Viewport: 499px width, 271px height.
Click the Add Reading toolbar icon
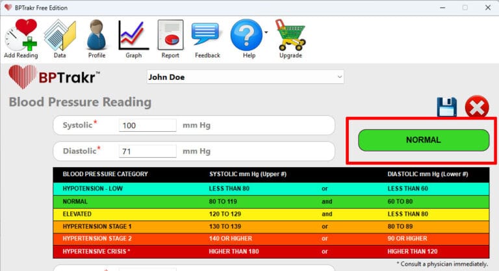[x=21, y=35]
